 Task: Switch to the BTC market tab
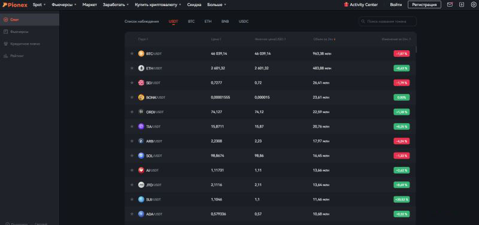point(191,22)
